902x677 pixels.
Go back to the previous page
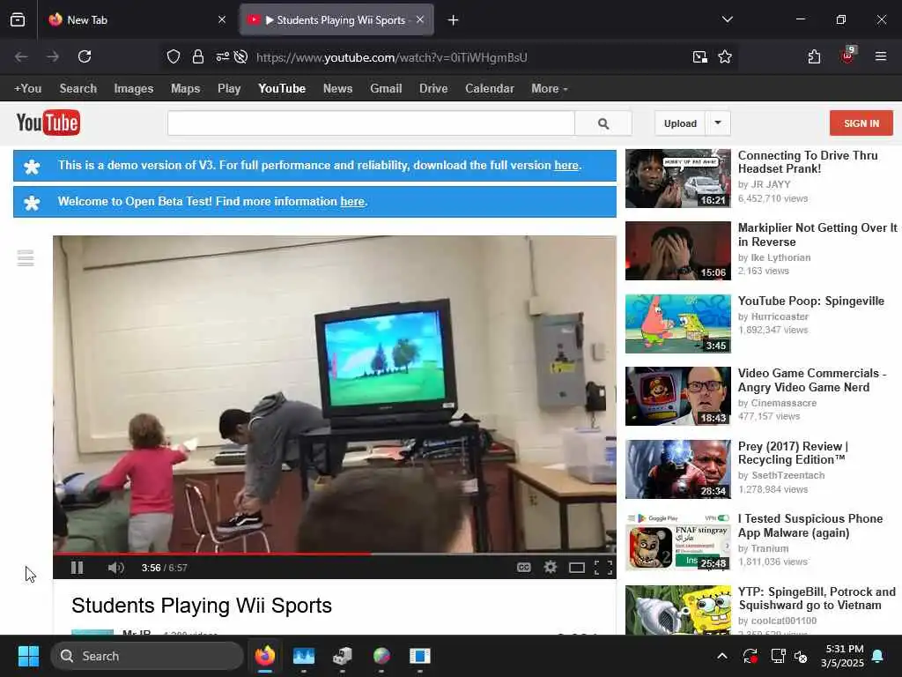21,56
